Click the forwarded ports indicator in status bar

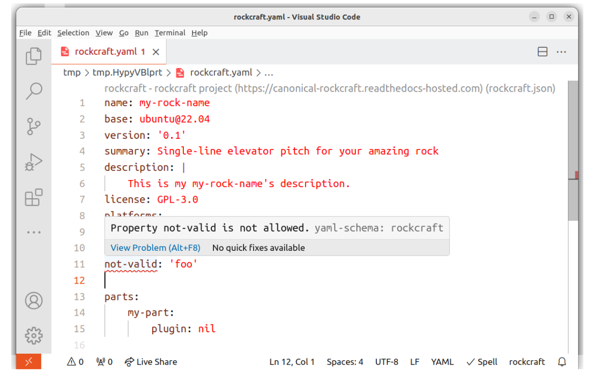tap(104, 362)
